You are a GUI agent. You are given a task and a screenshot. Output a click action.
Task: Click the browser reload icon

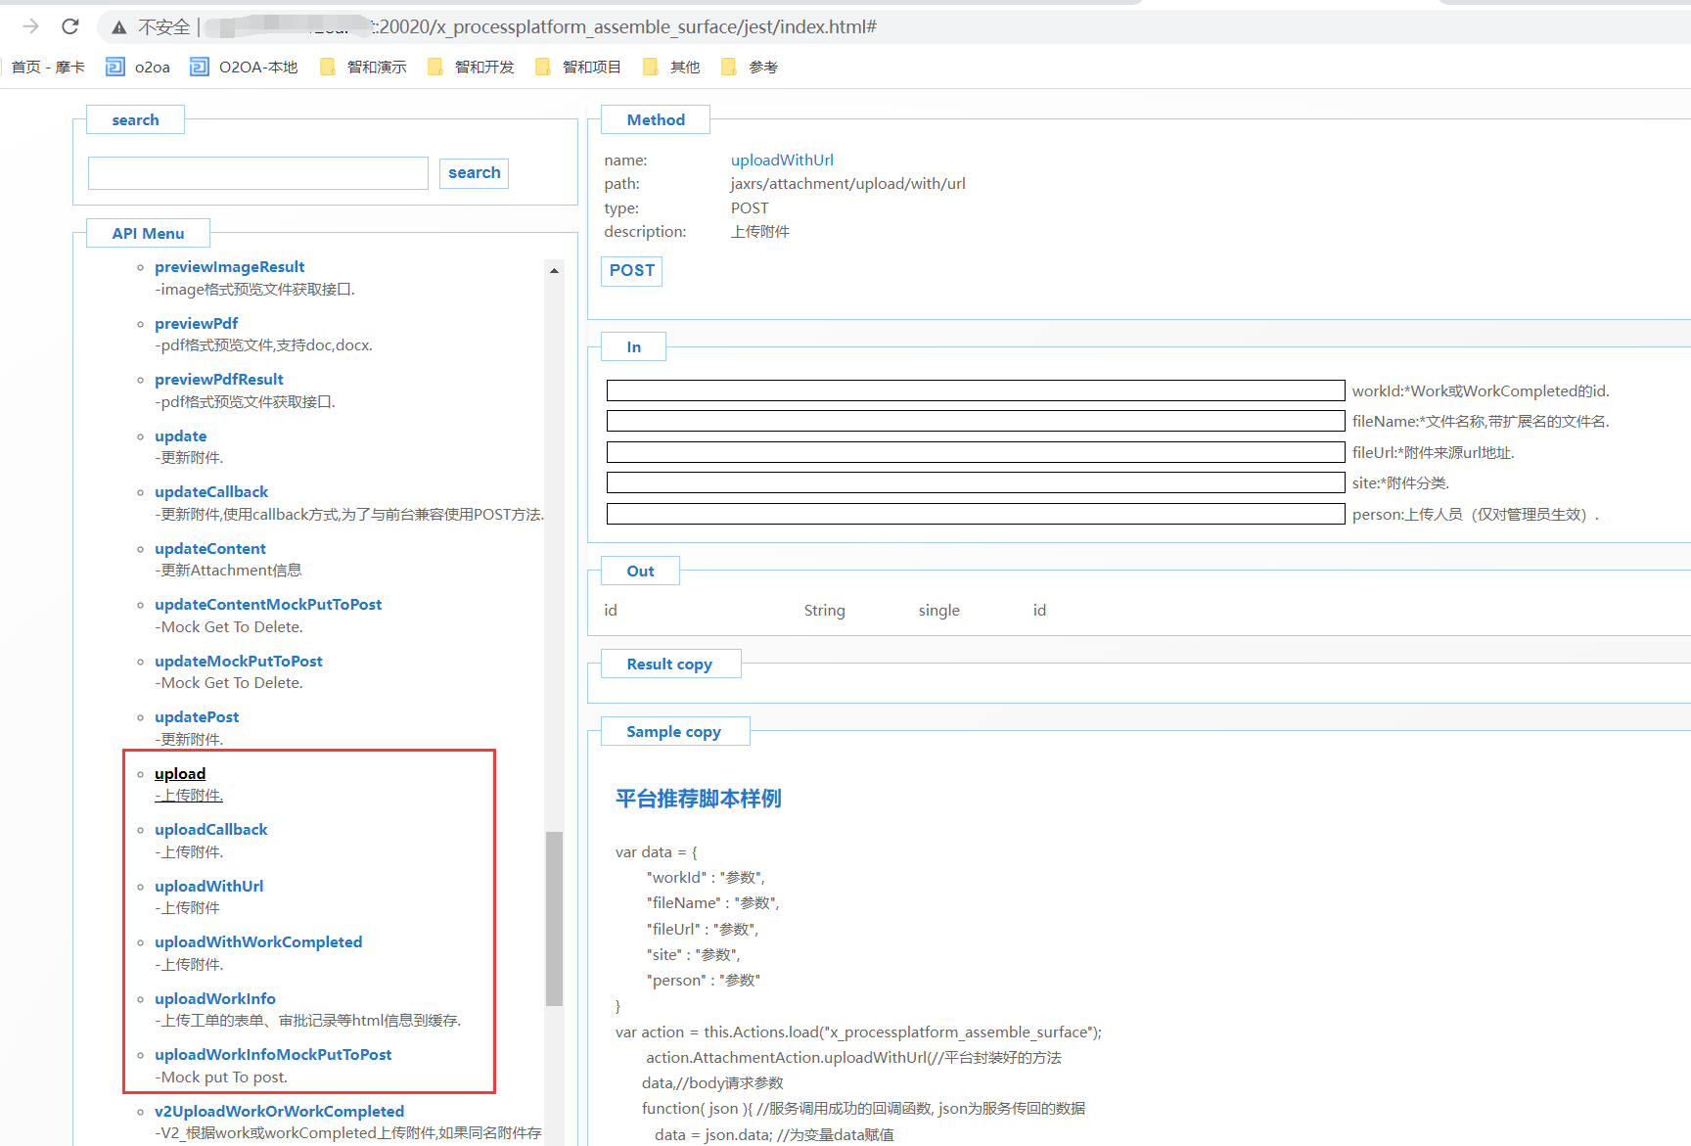coord(70,26)
